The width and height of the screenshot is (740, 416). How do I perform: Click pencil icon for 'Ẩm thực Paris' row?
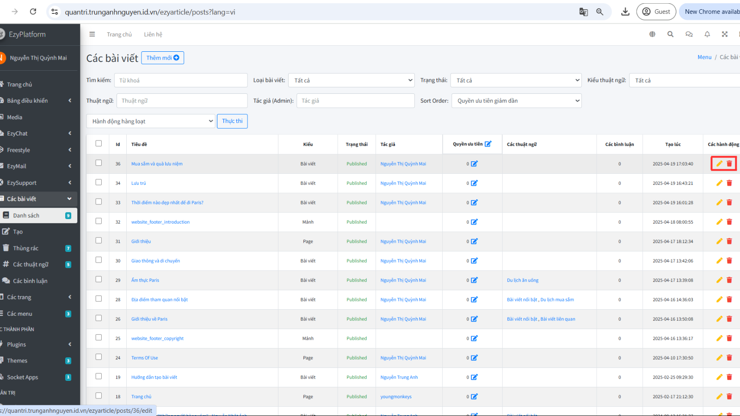click(x=719, y=280)
